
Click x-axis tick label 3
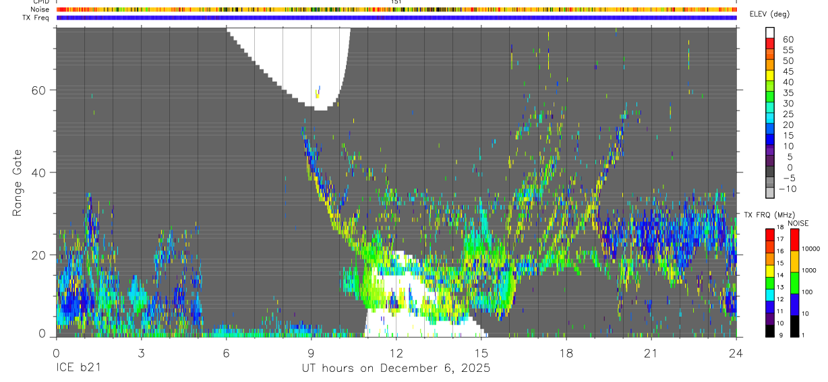coord(141,352)
